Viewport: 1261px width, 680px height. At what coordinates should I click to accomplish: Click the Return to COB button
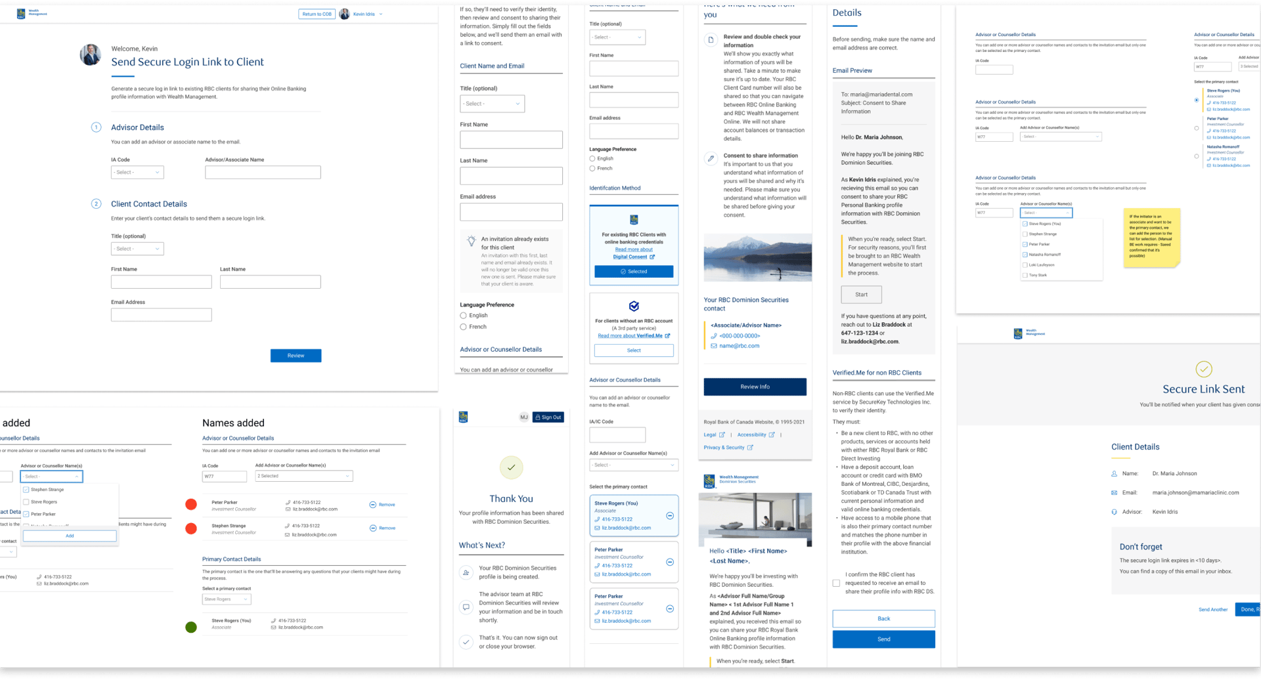coord(317,14)
